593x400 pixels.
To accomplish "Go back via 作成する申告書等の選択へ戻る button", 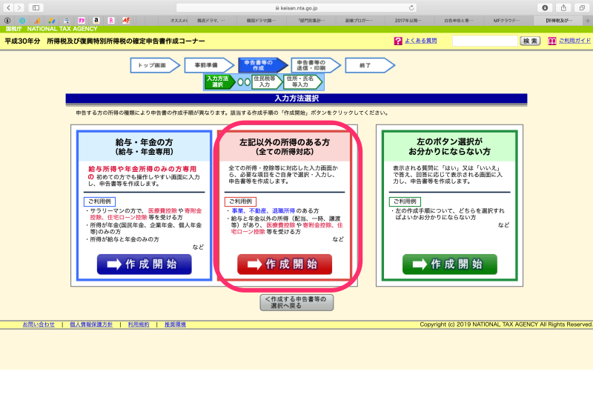I will point(296,301).
